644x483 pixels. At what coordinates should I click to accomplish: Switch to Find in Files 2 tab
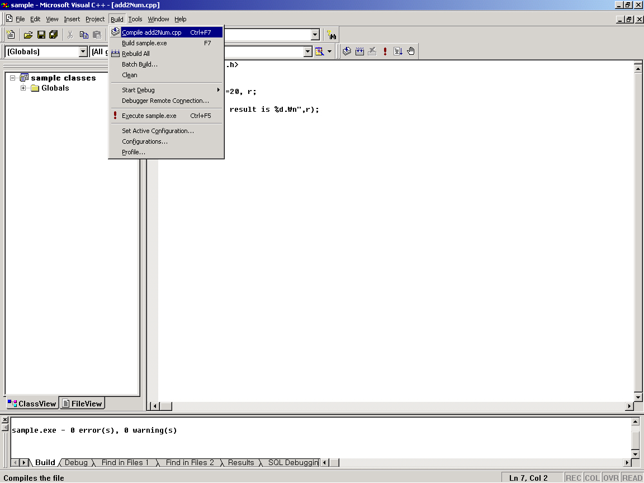tap(190, 462)
